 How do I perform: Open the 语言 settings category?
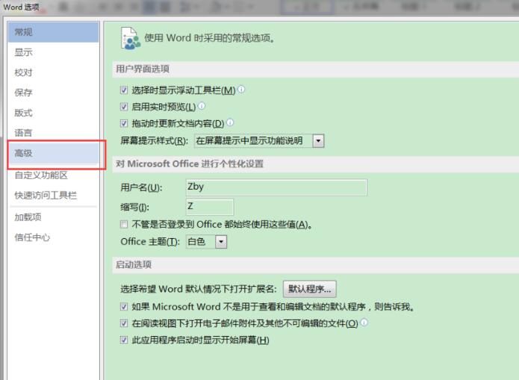tap(53, 133)
